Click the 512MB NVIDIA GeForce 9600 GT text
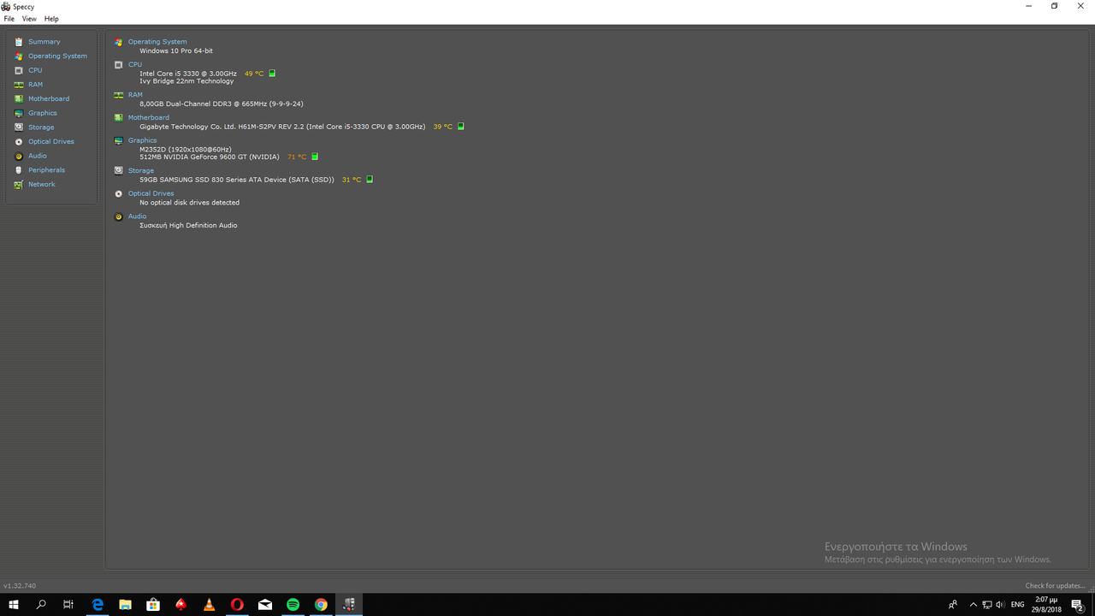Screen dimensions: 1095x616 pyautogui.click(x=210, y=157)
